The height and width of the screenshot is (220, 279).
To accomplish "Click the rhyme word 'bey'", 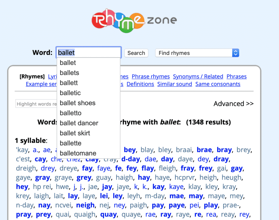I will 130,150.
